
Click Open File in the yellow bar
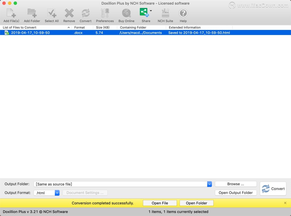click(x=160, y=203)
